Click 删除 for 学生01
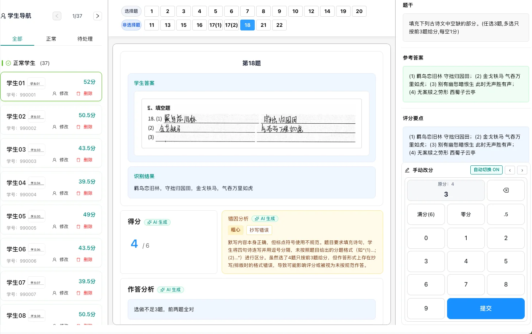The image size is (532, 334). (85, 94)
